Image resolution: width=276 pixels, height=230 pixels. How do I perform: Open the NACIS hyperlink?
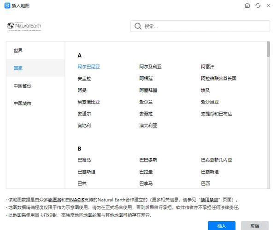coord(77,200)
